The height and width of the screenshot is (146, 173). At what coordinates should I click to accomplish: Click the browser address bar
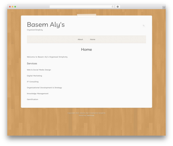pos(82,7)
